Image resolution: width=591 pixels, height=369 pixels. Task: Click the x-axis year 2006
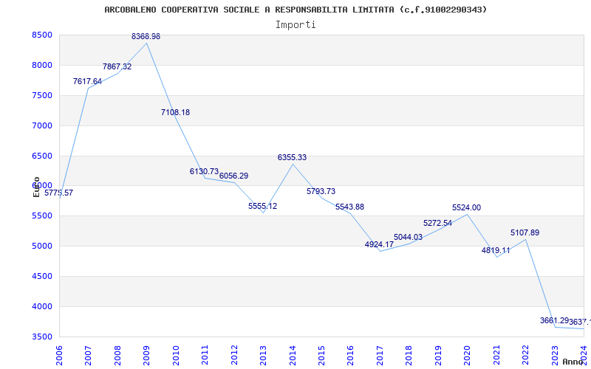(x=59, y=355)
